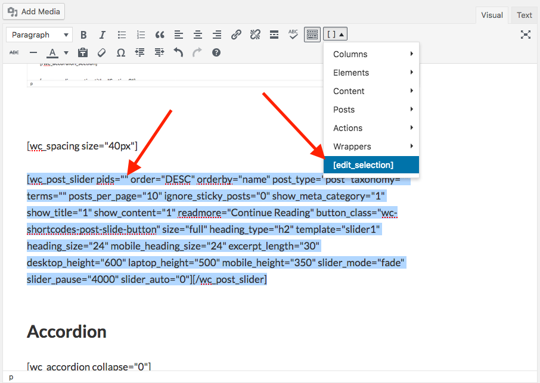This screenshot has width=540, height=383.
Task: Clear formatting with eraser icon
Action: (x=102, y=52)
